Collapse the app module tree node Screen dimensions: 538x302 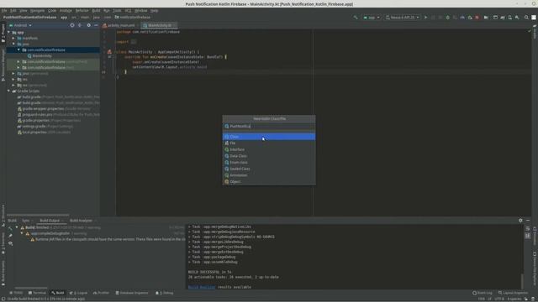8,33
